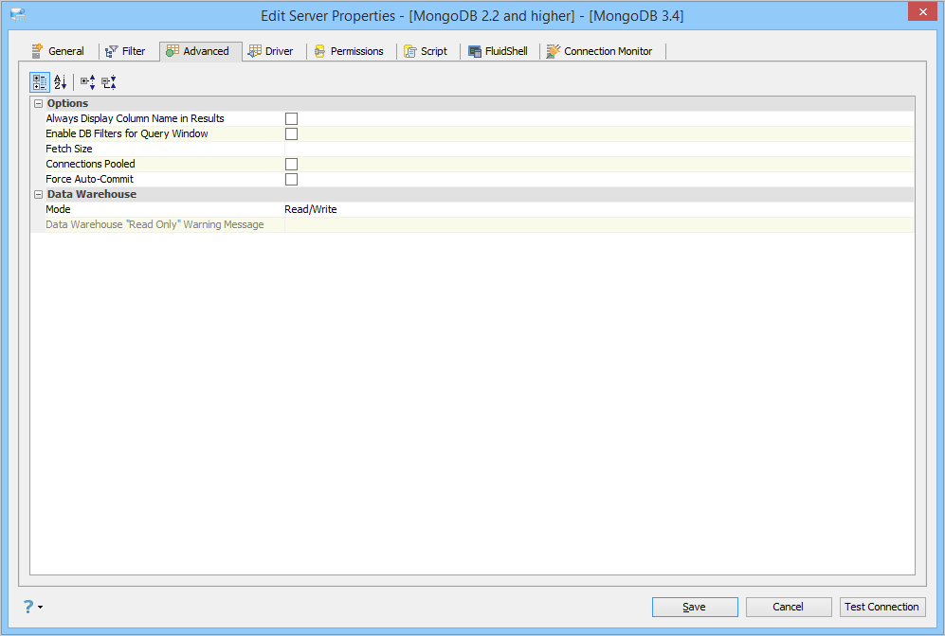Click the Save button
The height and width of the screenshot is (636, 945).
695,607
